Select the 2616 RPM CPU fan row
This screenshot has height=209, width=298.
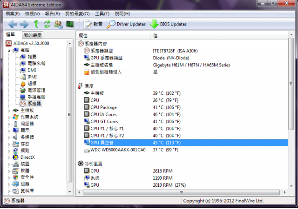coord(183,171)
